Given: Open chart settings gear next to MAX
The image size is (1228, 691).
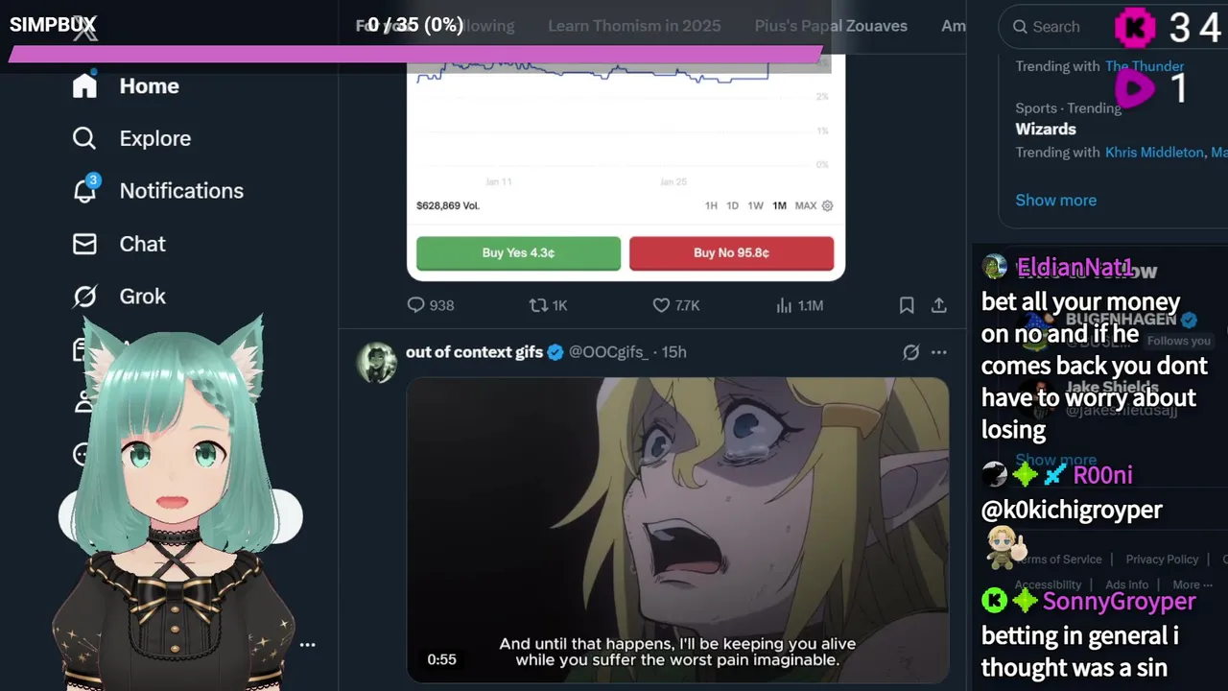Looking at the screenshot, I should click(x=828, y=205).
